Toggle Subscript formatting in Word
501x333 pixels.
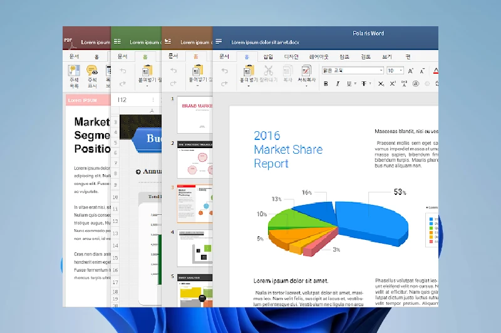point(381,84)
